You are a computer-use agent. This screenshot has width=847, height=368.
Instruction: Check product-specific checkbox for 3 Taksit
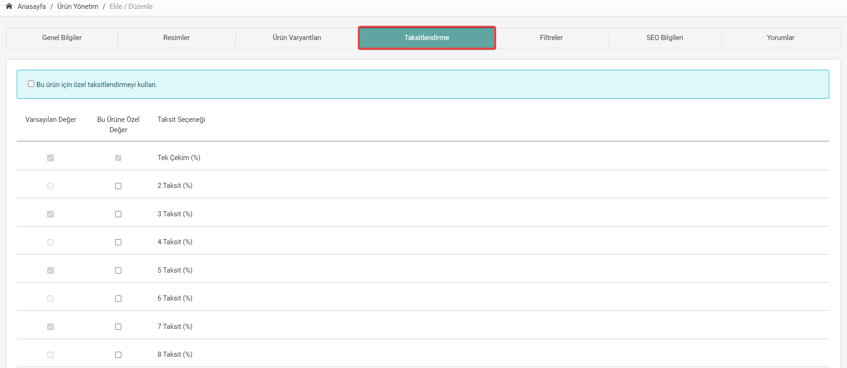click(x=118, y=214)
